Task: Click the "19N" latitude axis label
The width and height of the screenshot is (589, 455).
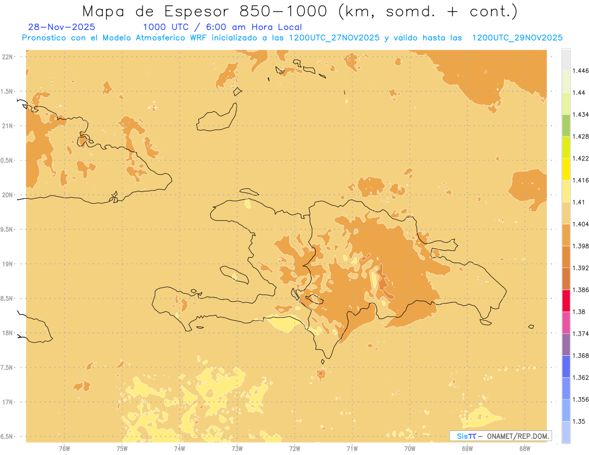Action: 7,264
